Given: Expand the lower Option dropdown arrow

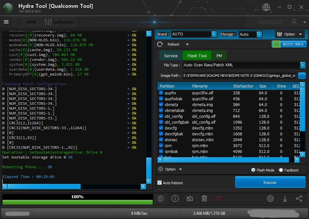Looking at the screenshot, I should coord(180,169).
